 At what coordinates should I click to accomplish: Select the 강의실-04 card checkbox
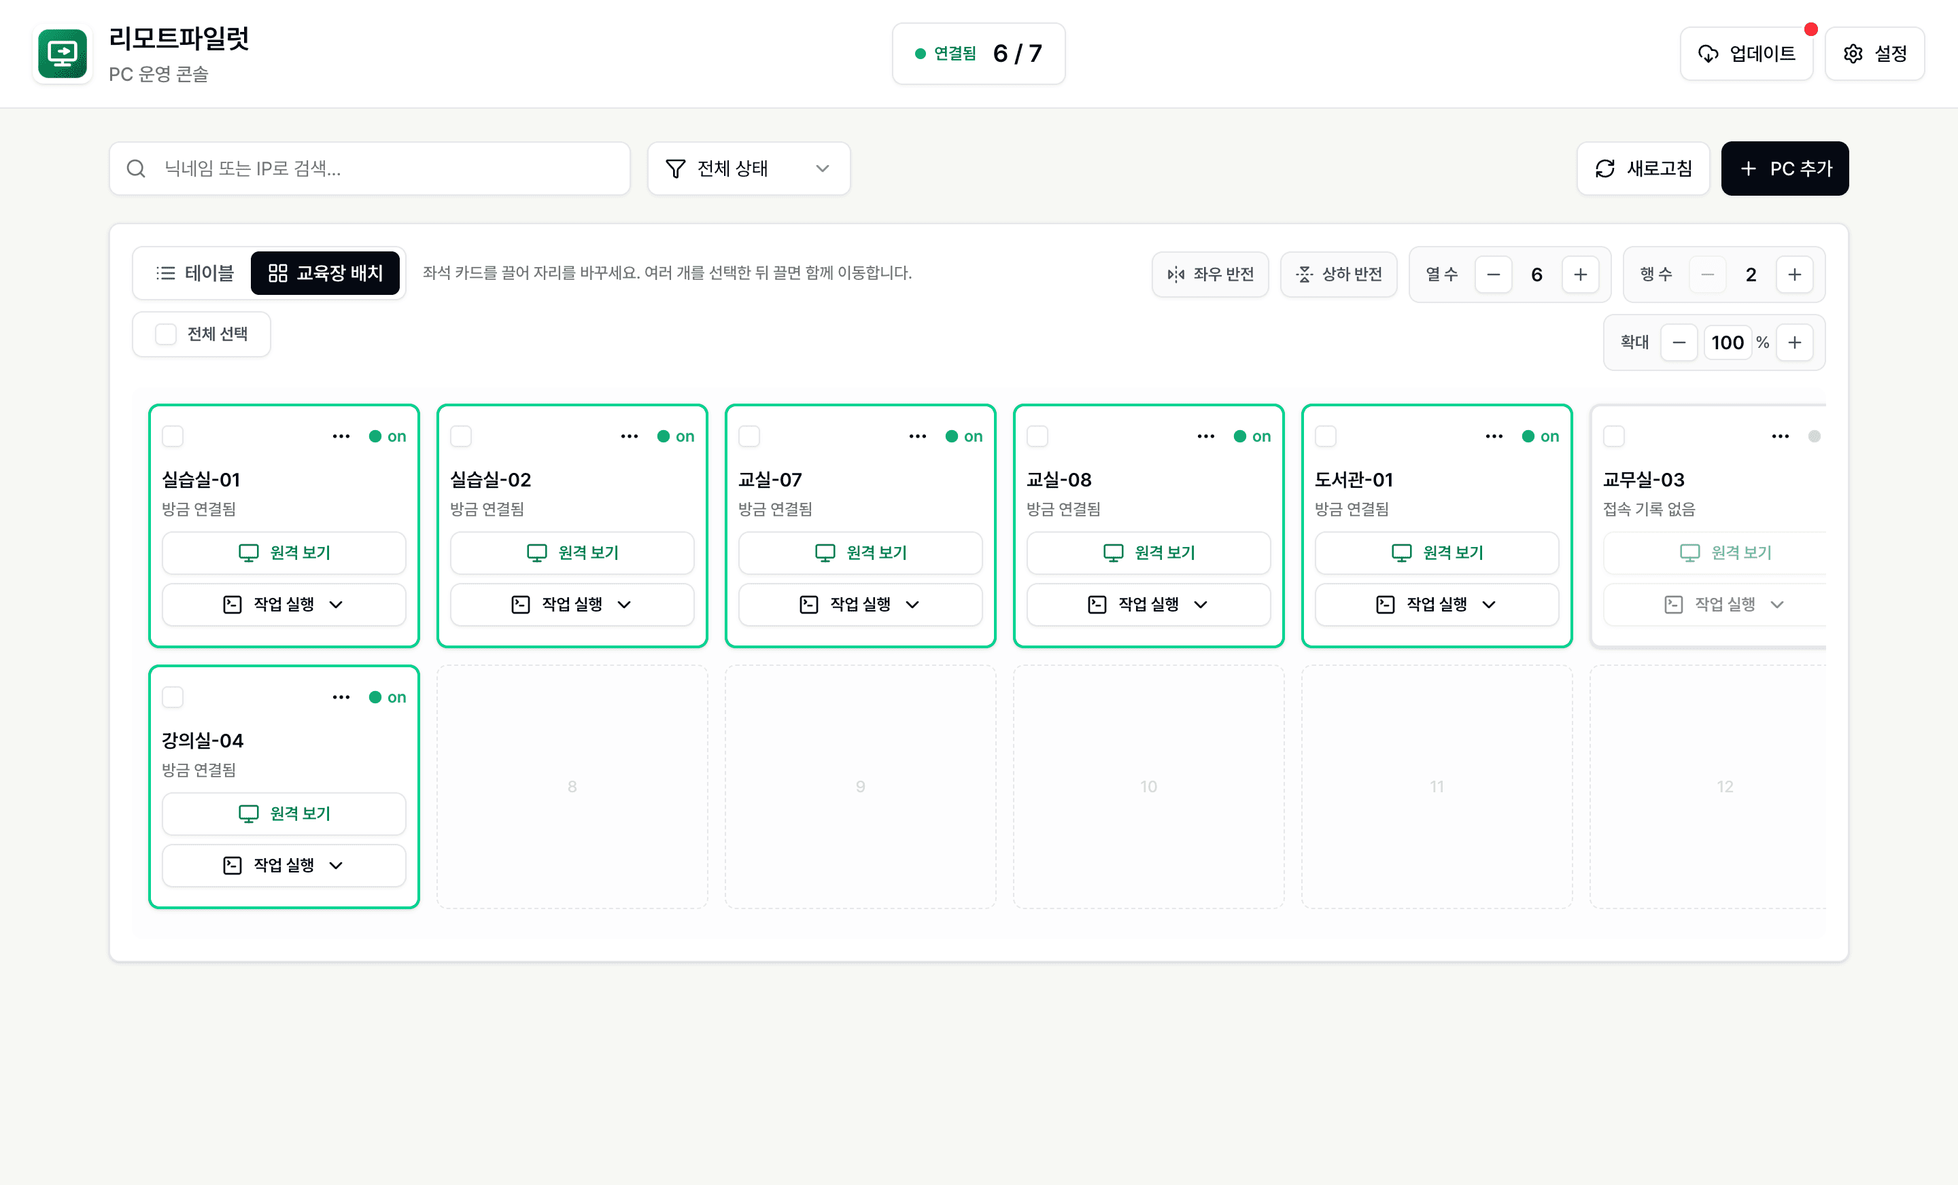pos(173,697)
